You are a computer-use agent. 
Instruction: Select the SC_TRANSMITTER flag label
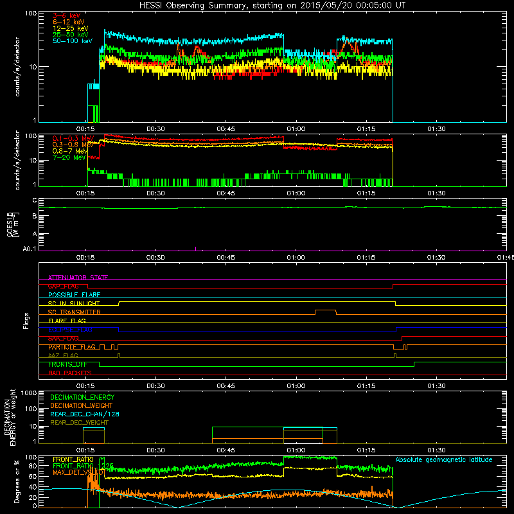point(75,312)
